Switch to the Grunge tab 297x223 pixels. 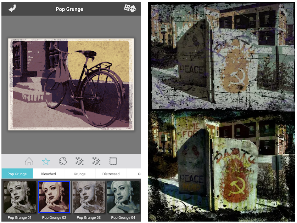(x=79, y=174)
